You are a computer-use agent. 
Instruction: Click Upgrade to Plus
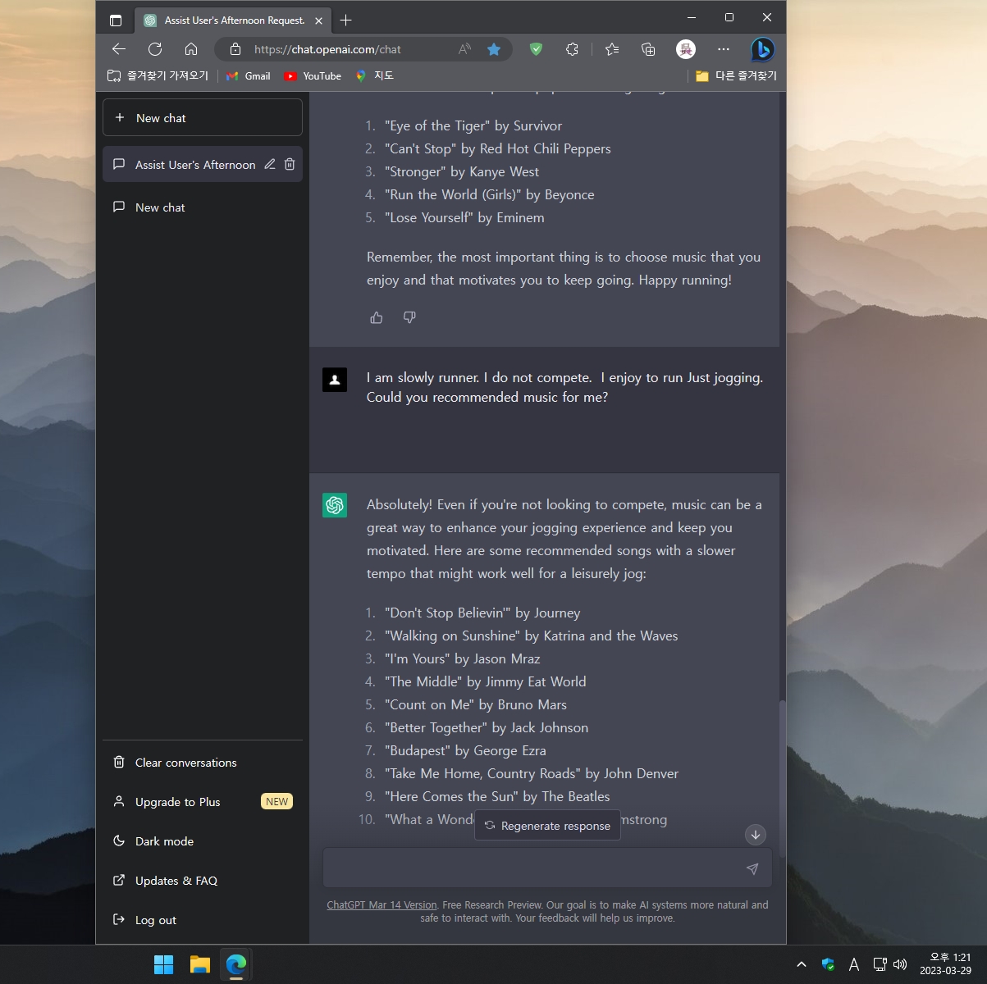[x=177, y=802]
